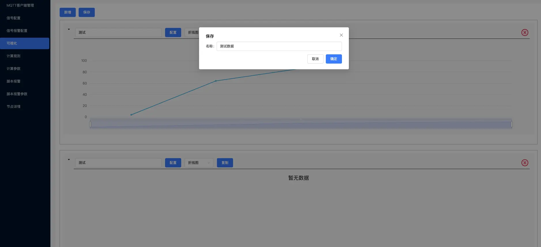Click 取消 in the save dialog
The image size is (541, 247).
pos(315,59)
